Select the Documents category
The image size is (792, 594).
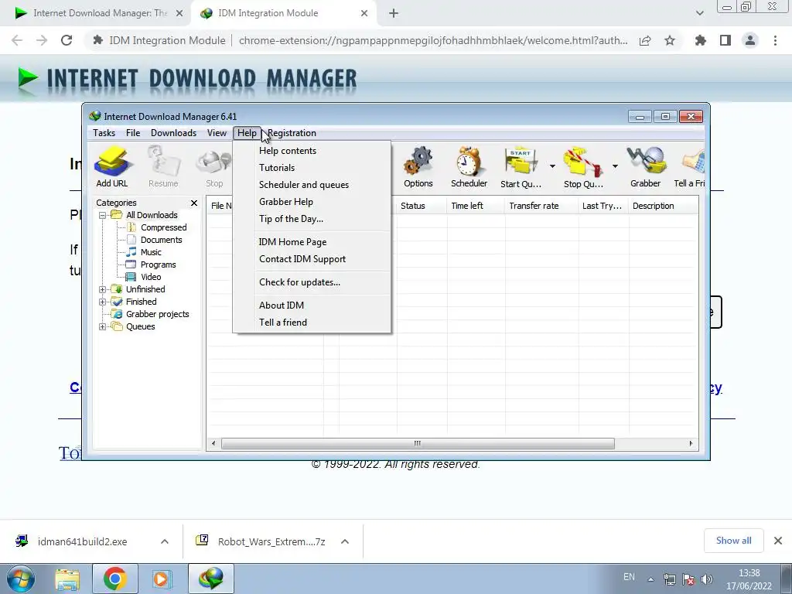coord(161,240)
